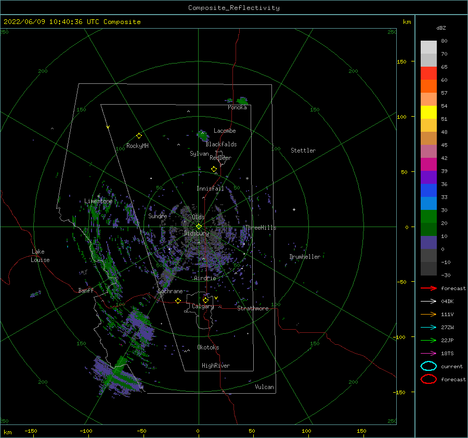Click the RedDeer town label
The height and width of the screenshot is (438, 468).
(220, 158)
